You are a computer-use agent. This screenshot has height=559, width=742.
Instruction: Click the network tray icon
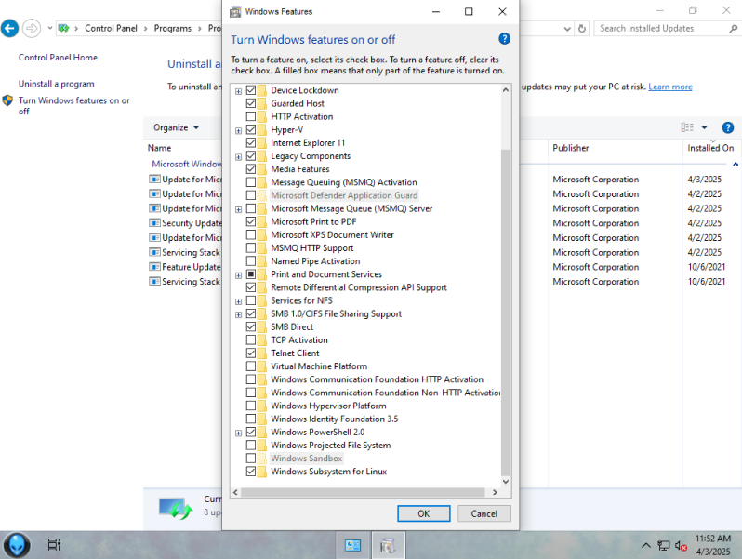pyautogui.click(x=664, y=545)
